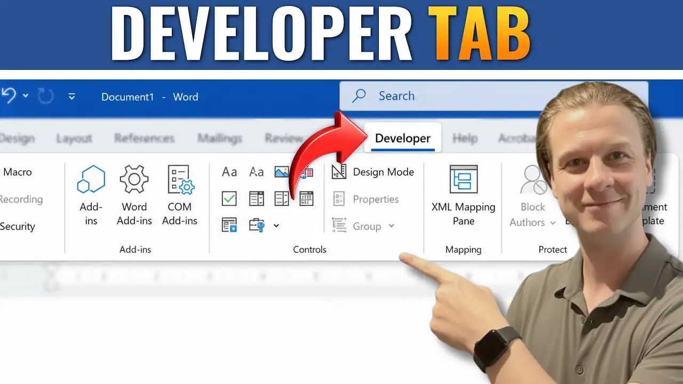Viewport: 683px width, 384px height.
Task: Open the XML Mapping Pane
Action: pyautogui.click(x=463, y=195)
